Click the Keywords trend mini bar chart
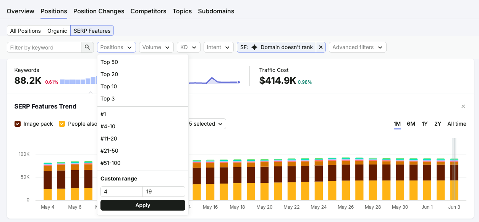The width and height of the screenshot is (479, 222). (x=78, y=80)
